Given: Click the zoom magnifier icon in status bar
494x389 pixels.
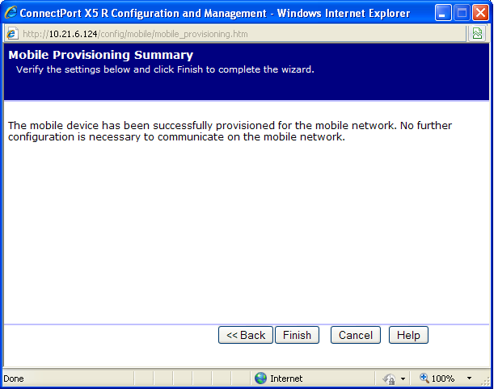Looking at the screenshot, I should coord(424,379).
